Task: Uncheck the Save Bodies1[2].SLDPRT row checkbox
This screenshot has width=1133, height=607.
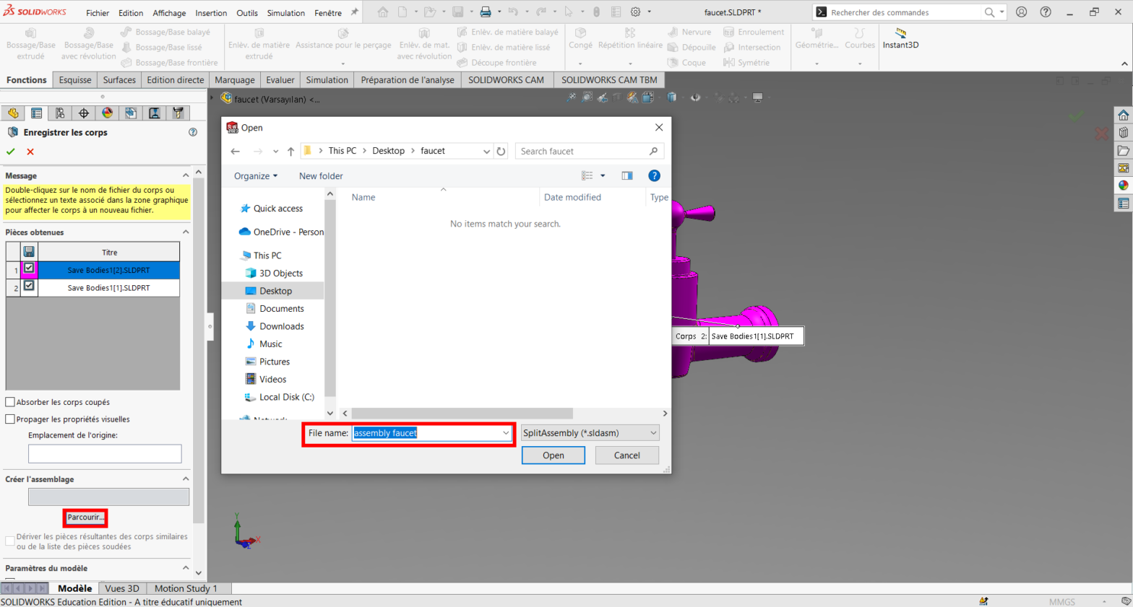Action: click(x=29, y=268)
